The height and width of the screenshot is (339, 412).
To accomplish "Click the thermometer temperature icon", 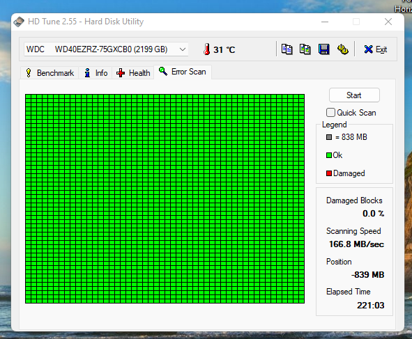I will pos(207,49).
